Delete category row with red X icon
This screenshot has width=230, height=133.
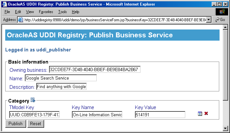[206, 113]
